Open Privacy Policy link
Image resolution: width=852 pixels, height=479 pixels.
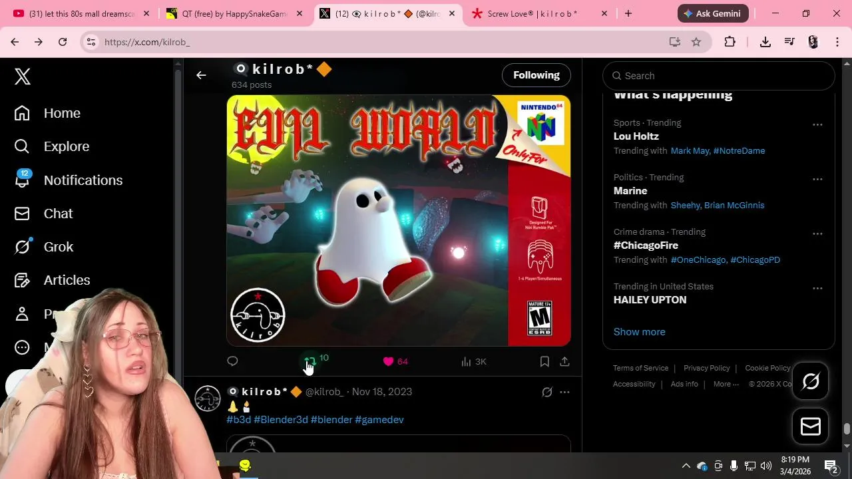706,368
